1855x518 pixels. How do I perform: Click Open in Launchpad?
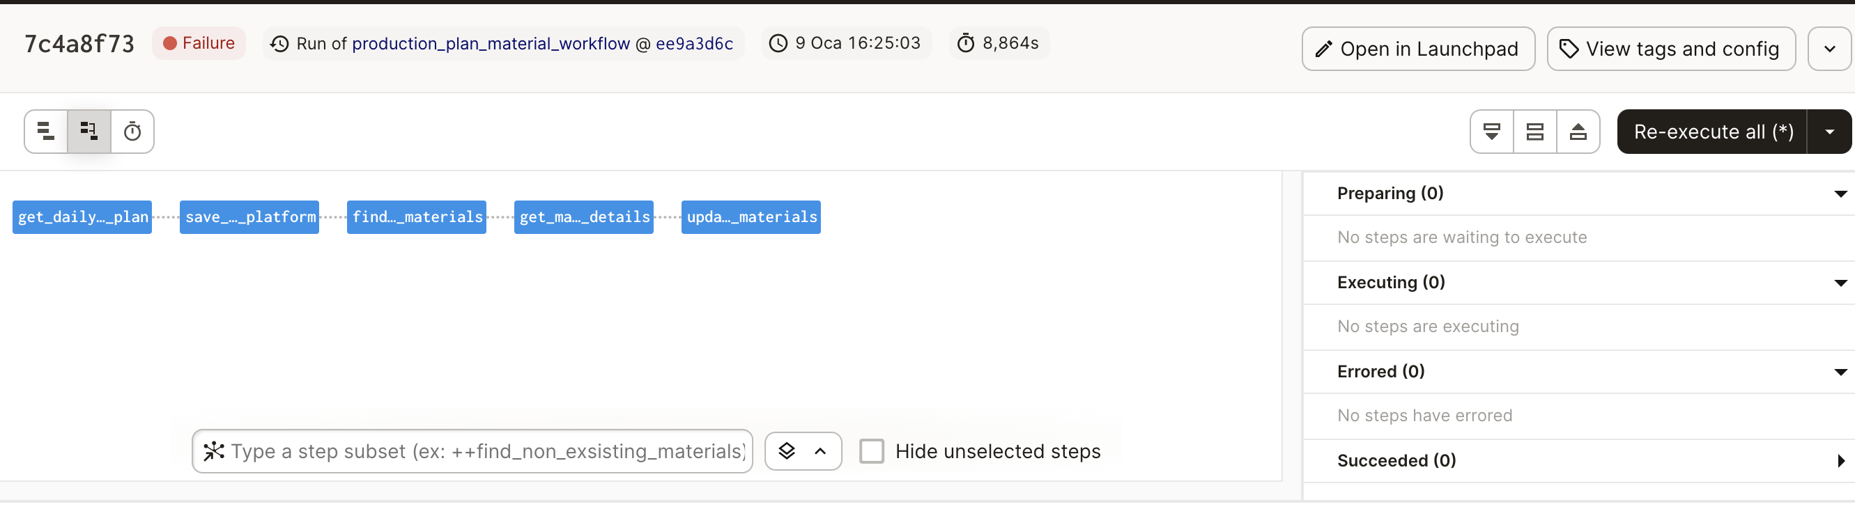[1417, 48]
